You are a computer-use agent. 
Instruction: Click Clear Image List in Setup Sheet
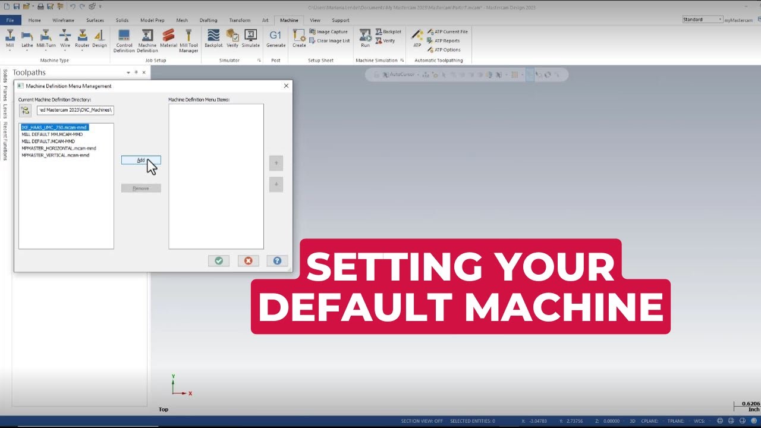click(329, 41)
